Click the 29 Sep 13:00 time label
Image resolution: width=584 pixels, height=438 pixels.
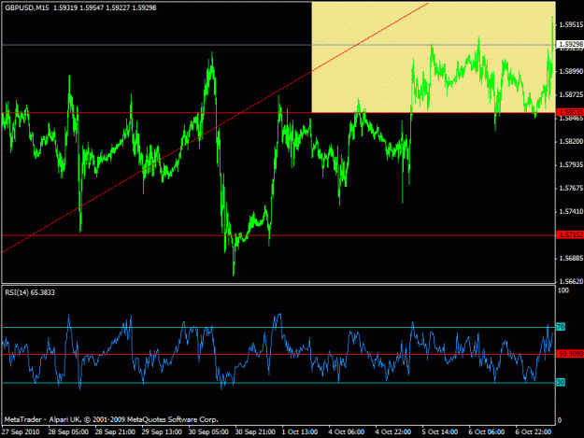[x=162, y=432]
